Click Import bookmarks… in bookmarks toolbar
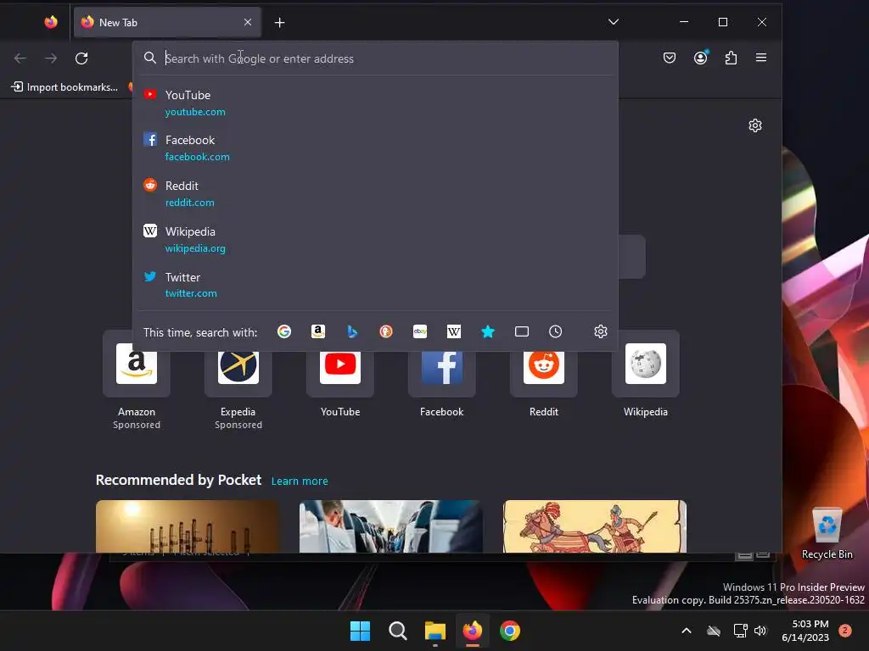 pos(65,87)
